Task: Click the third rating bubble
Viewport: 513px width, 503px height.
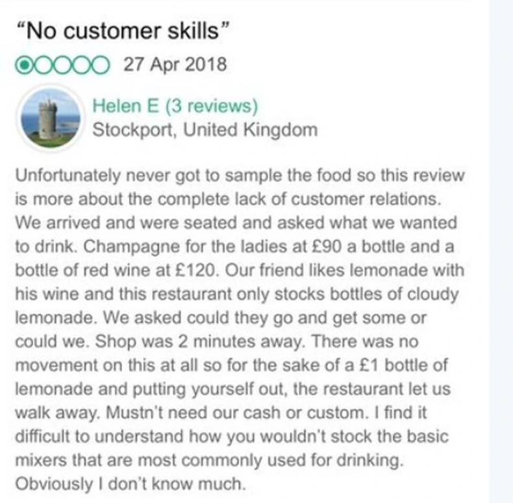Action: coord(61,65)
